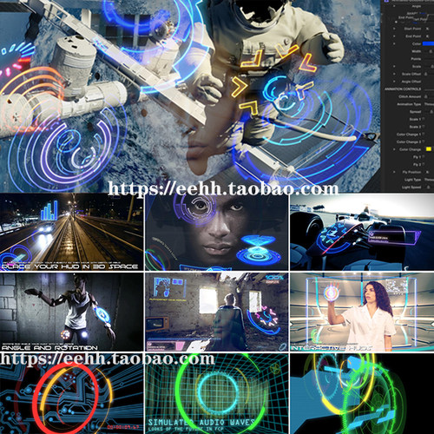Screen dimensions: 434x434
Task: Expand the Scale parameter row
Action: pos(394,66)
